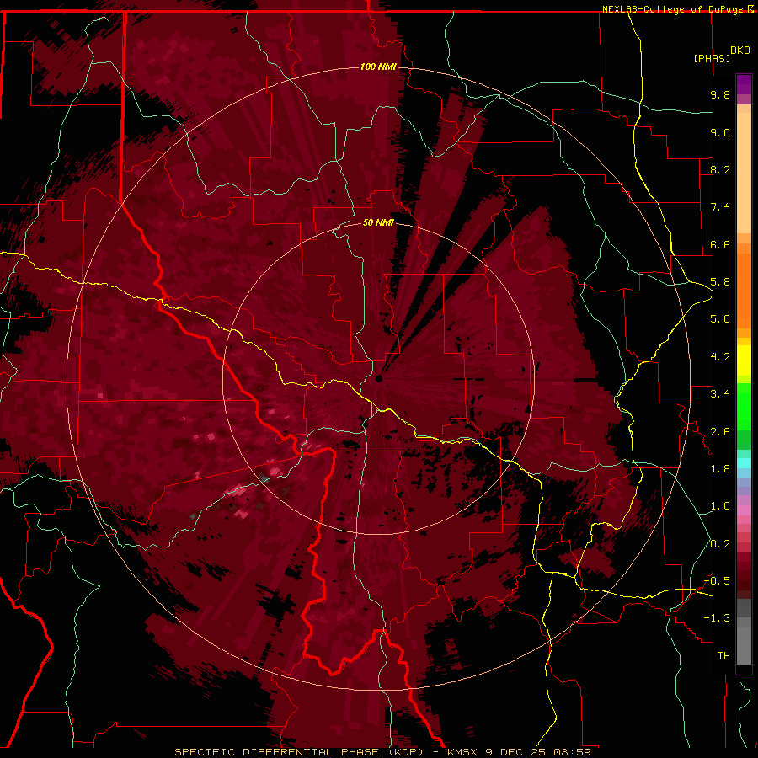
Task: Click the yellow band on the color scale
Action: pyautogui.click(x=744, y=360)
